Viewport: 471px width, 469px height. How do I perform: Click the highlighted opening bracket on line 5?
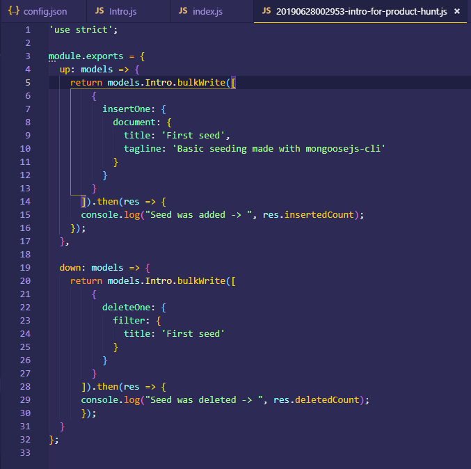click(233, 83)
